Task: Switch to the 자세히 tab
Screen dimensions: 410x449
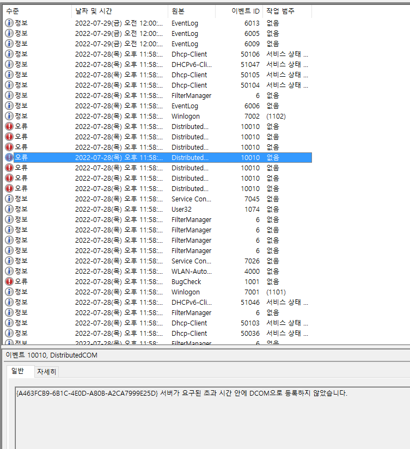Action: [47, 372]
